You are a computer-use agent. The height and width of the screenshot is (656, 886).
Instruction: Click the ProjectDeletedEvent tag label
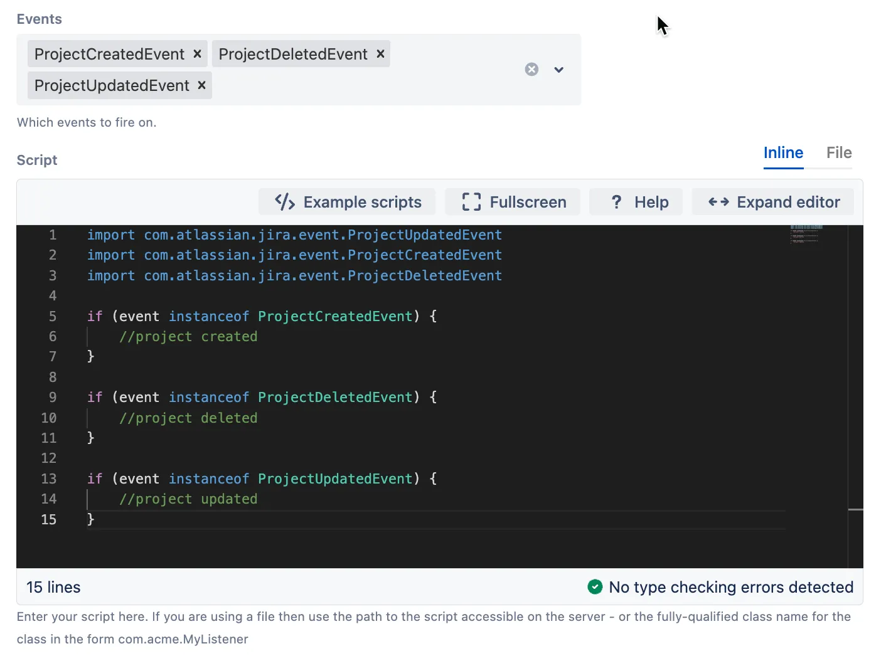(x=293, y=54)
